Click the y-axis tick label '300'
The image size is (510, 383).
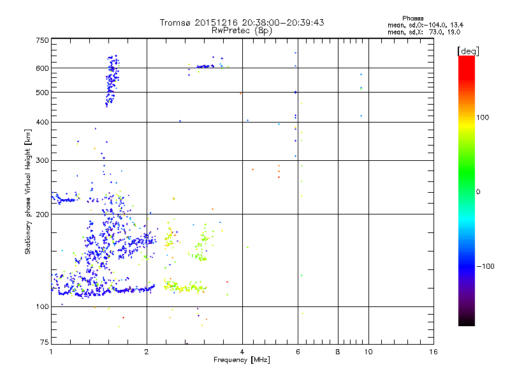point(43,160)
